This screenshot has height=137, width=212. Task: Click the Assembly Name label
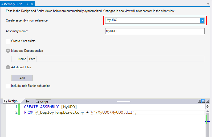17,31
